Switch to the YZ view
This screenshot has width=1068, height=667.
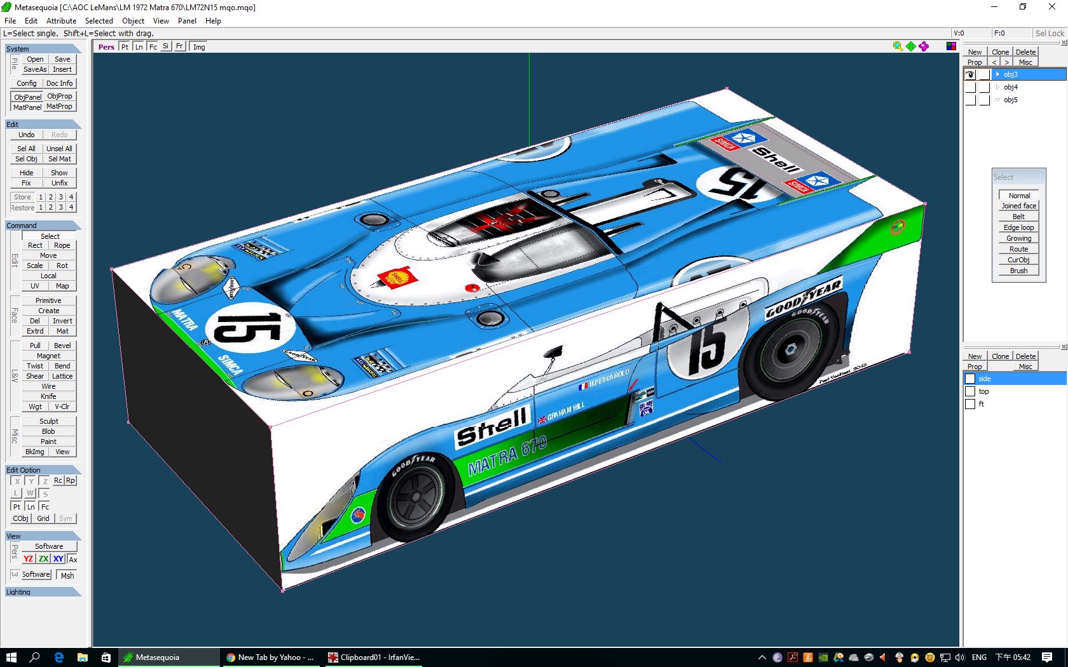[29, 559]
